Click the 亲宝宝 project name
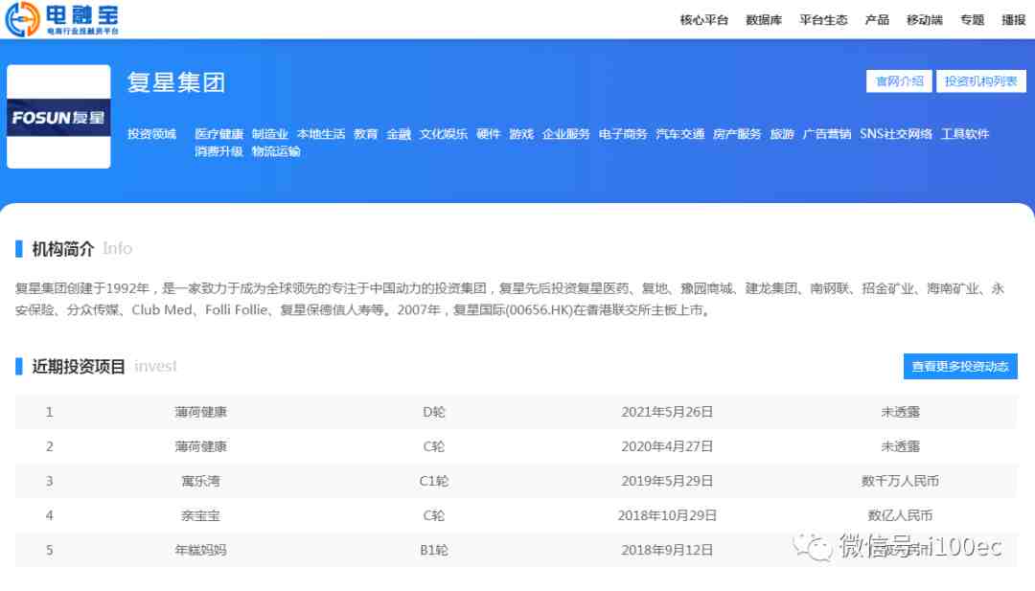Screen dimensions: 1035x591 [200, 515]
